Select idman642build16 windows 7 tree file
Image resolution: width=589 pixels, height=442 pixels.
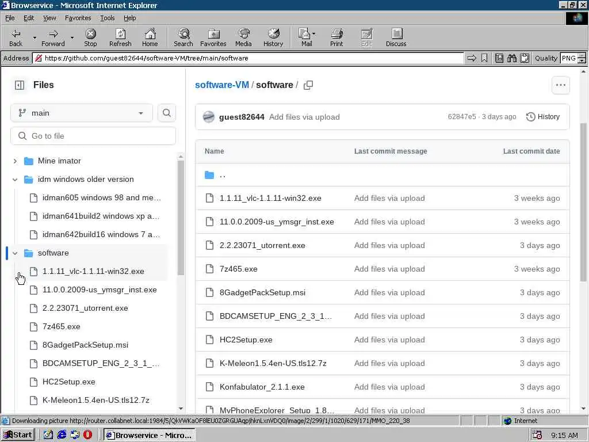pos(101,235)
